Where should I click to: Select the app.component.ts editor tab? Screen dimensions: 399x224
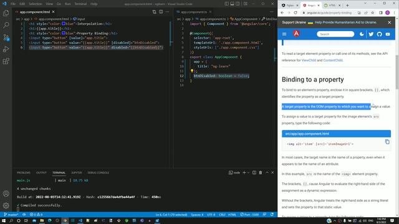pos(194,12)
